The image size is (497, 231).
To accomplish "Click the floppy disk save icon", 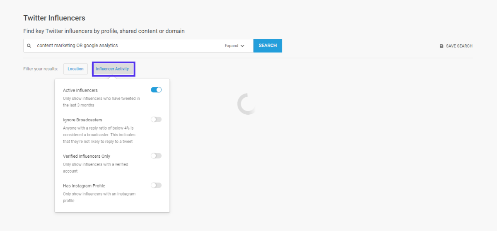I will click(442, 46).
